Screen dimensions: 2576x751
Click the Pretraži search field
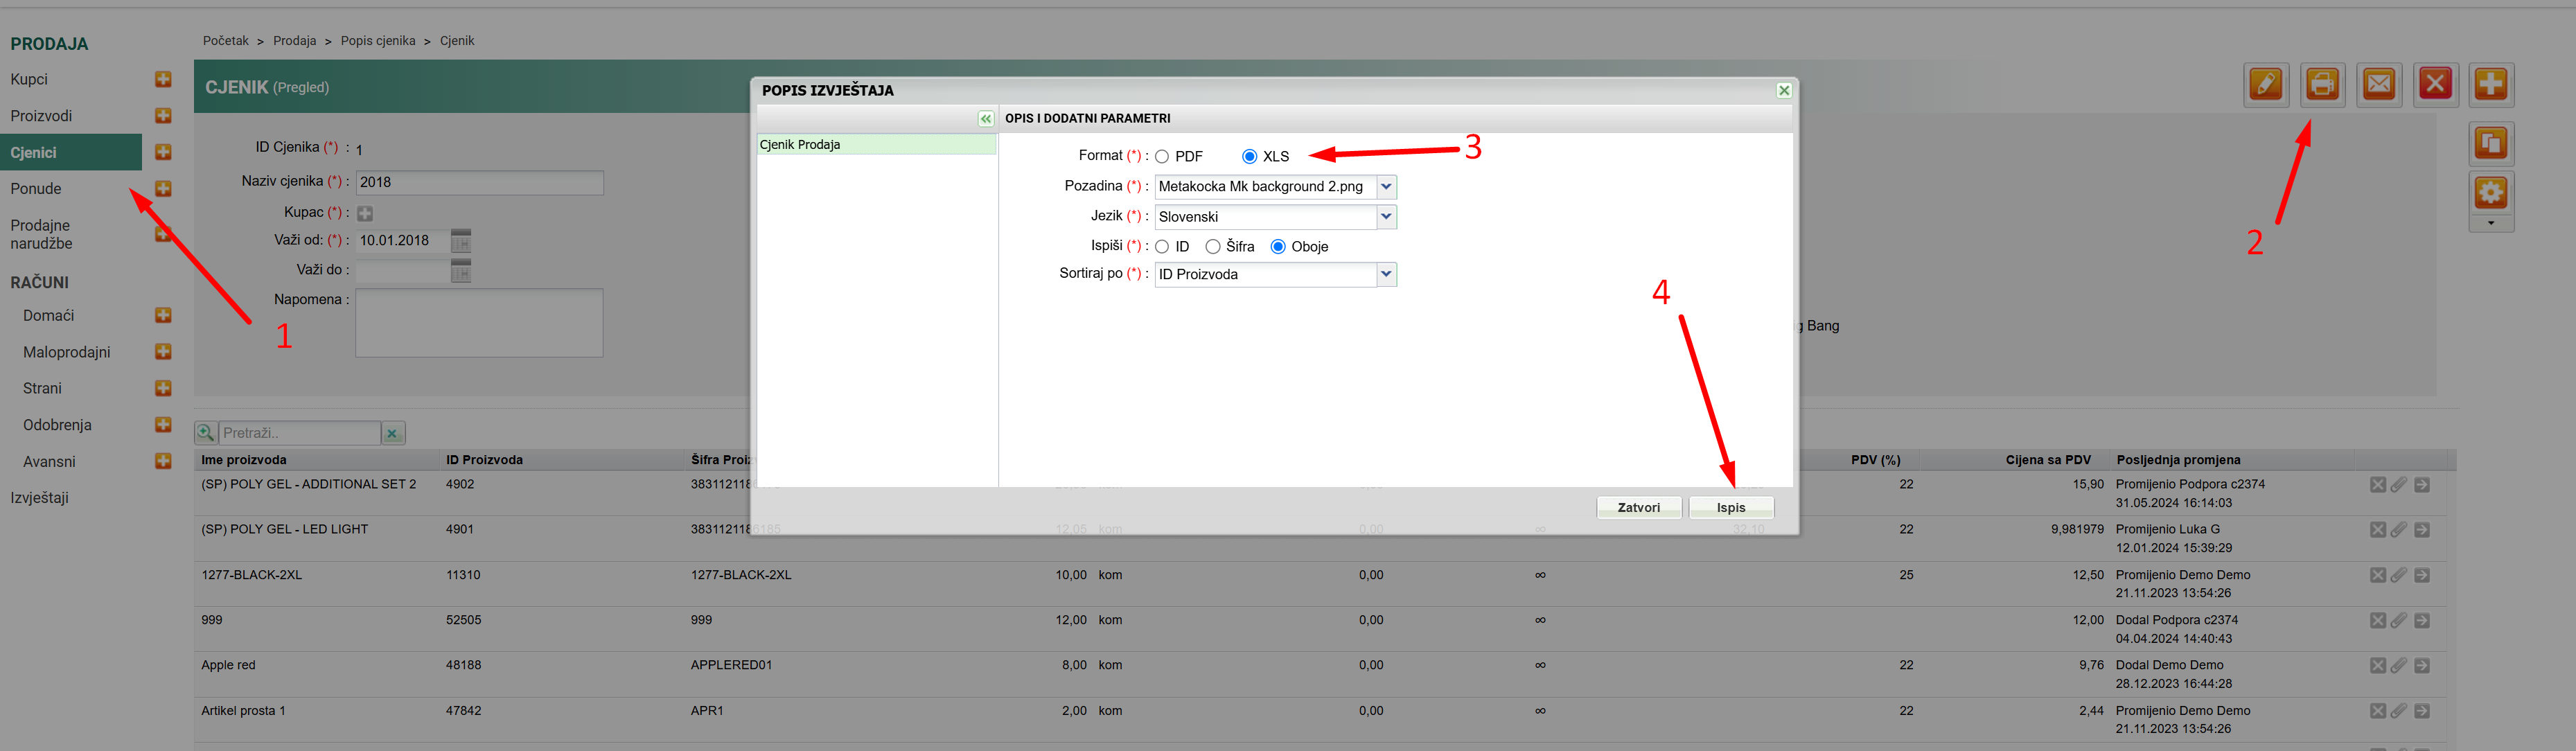298,433
